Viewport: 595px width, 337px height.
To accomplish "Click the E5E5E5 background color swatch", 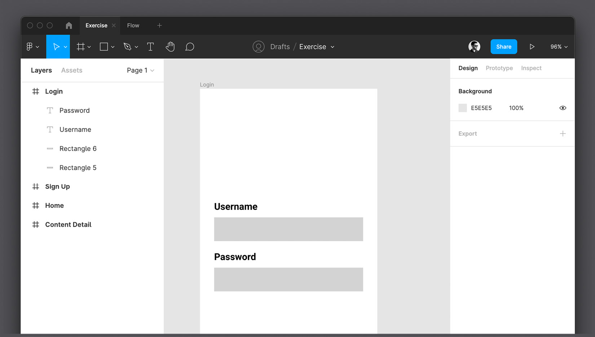I will [463, 108].
